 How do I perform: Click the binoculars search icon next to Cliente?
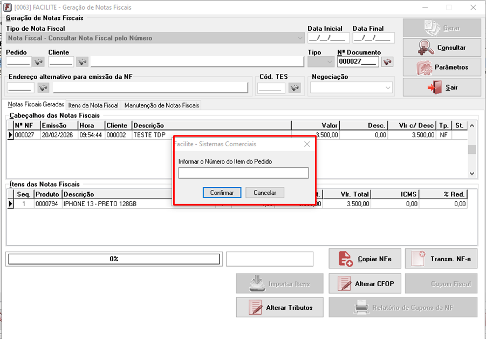[82, 62]
